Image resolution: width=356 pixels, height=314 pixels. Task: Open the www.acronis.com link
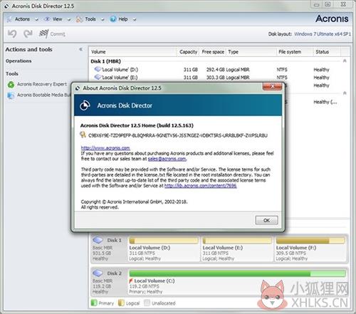(105, 148)
